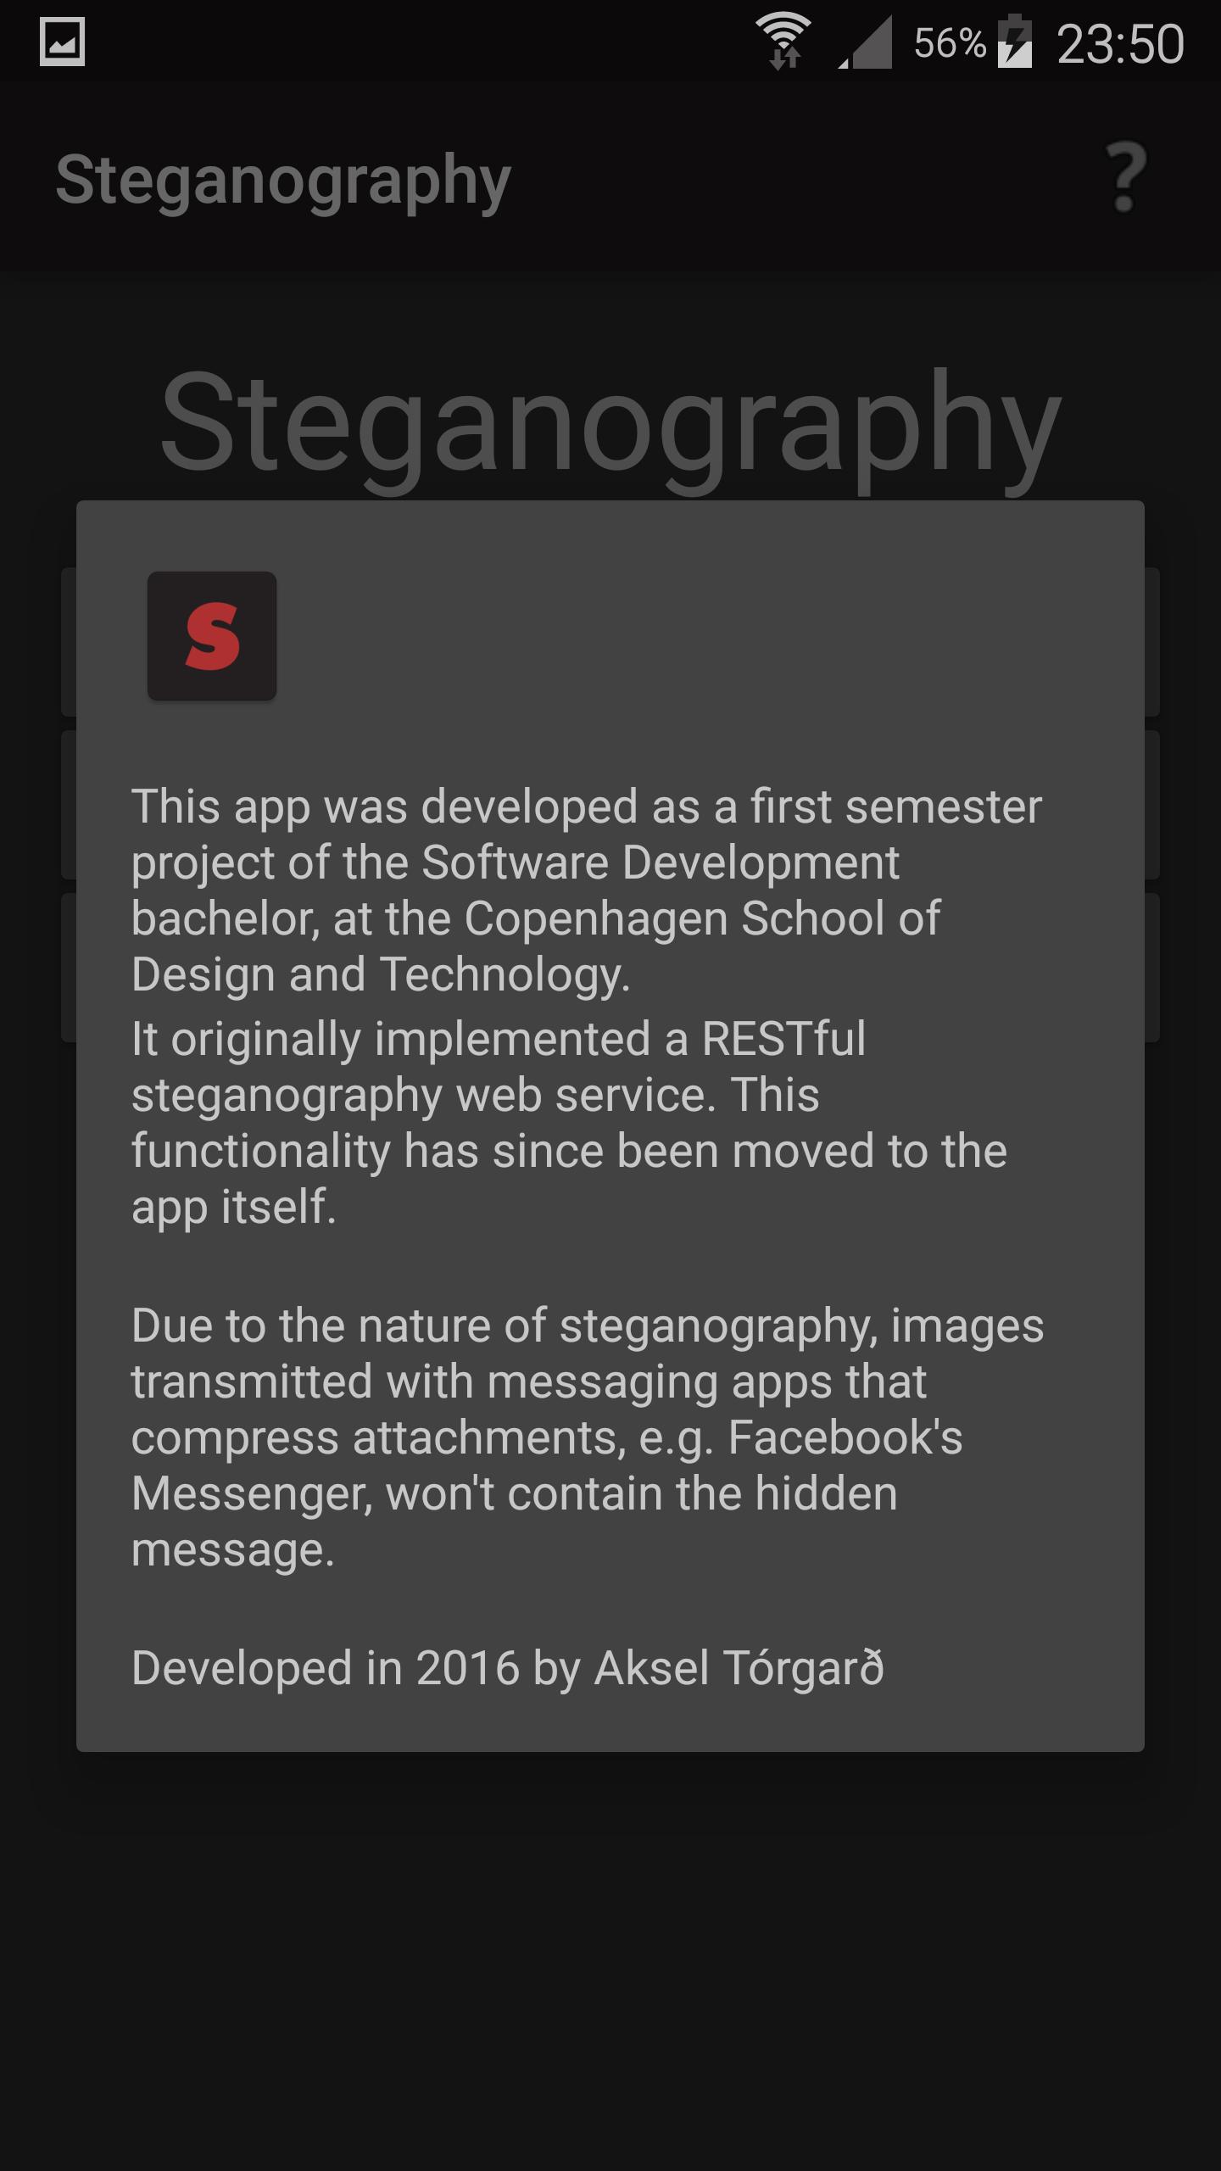Tap the 56% battery percentage text
Screen dimensions: 1221x2171
950,42
